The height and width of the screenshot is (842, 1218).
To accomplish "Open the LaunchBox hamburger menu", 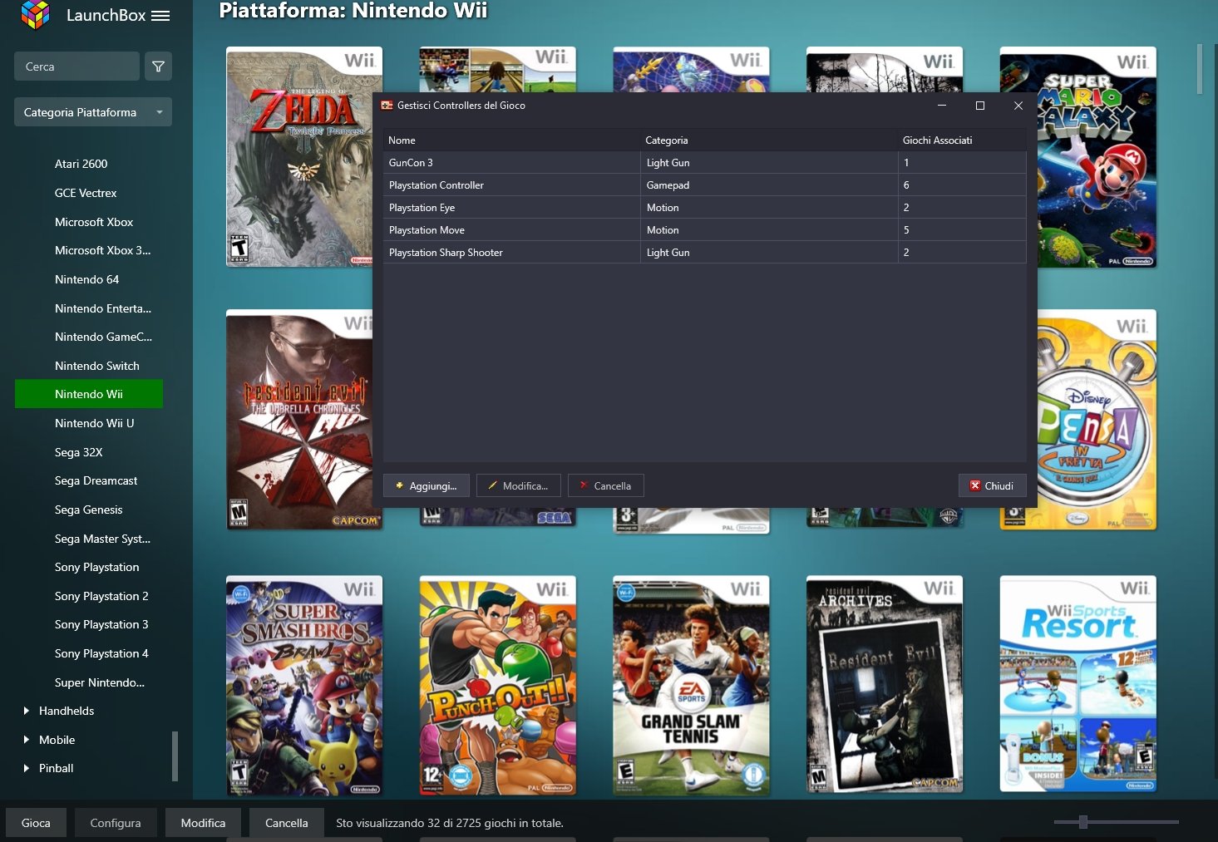I will coord(161,16).
